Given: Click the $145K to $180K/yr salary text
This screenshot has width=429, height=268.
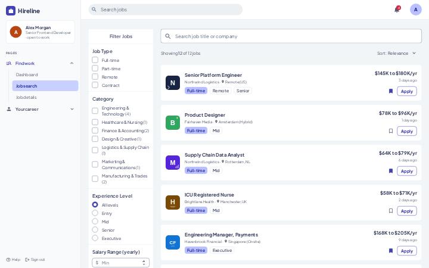Looking at the screenshot, I should coord(396,73).
